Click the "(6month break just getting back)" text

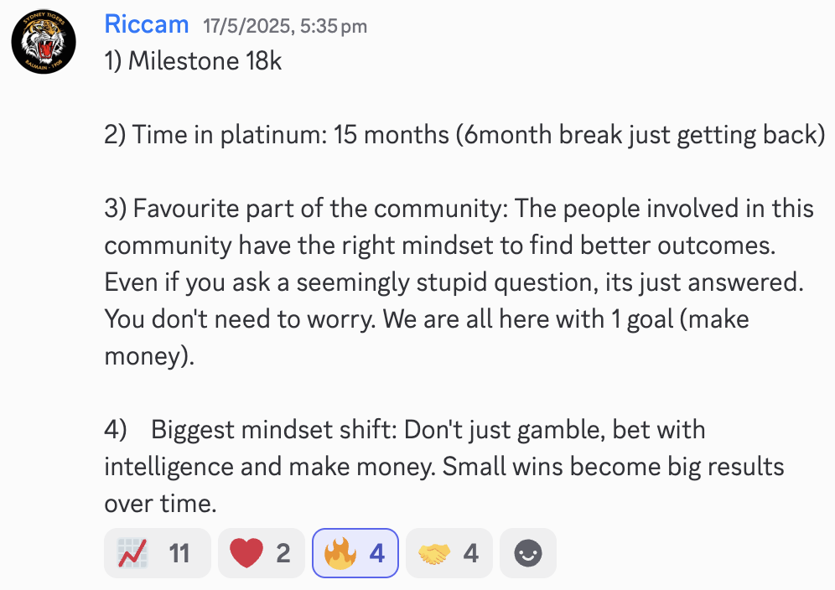click(641, 135)
